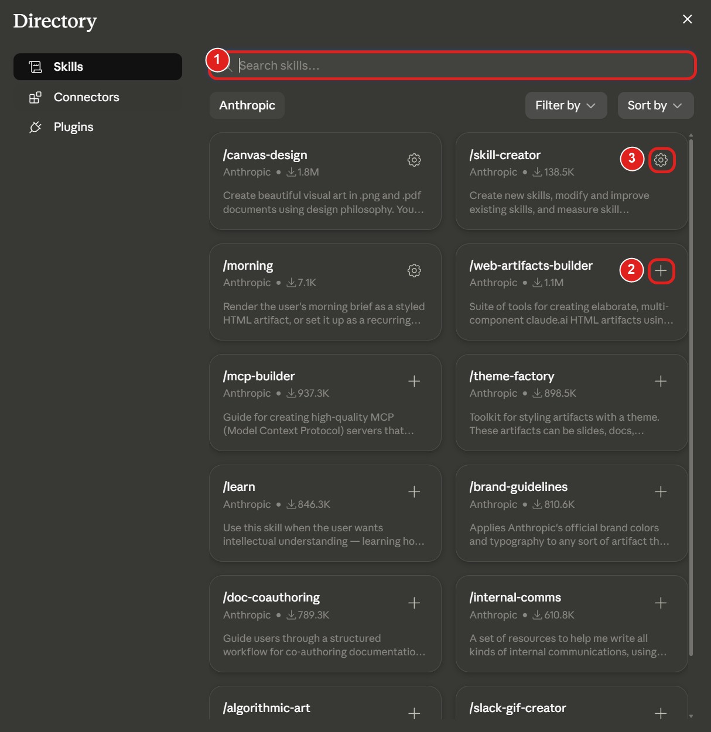Click the Connectors sidebar icon

click(35, 97)
